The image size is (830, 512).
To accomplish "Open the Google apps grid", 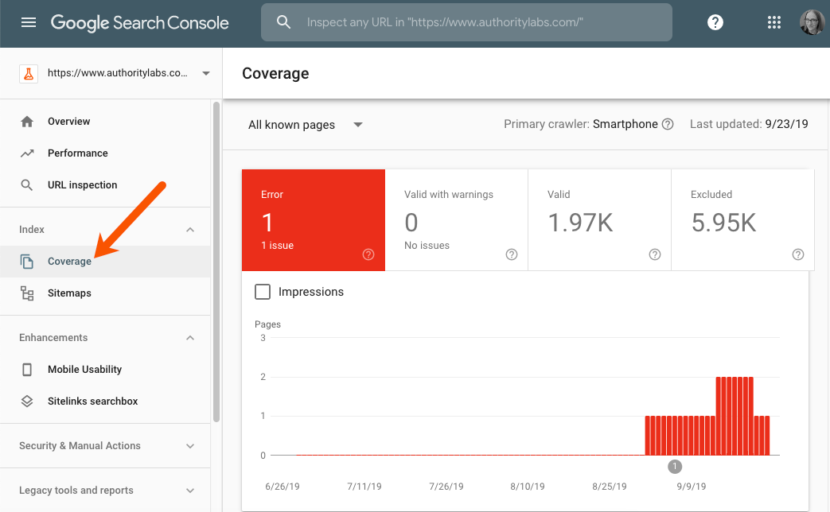I will pos(773,22).
